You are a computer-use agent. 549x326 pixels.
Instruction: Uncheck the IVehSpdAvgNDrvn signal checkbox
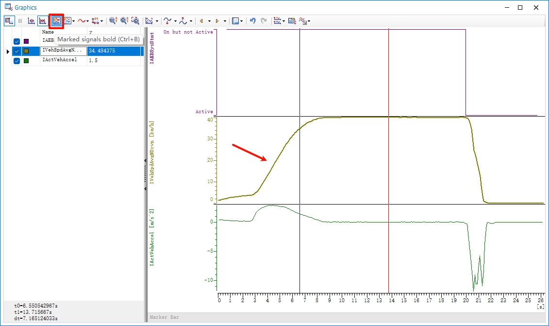pyautogui.click(x=17, y=51)
